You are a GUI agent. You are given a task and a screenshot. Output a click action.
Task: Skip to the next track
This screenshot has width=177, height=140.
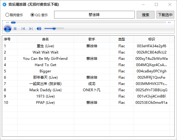(31, 28)
